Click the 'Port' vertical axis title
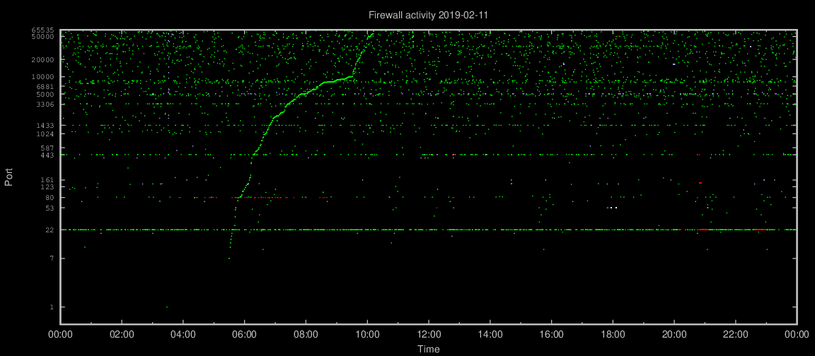The width and height of the screenshot is (815, 356). click(x=8, y=177)
